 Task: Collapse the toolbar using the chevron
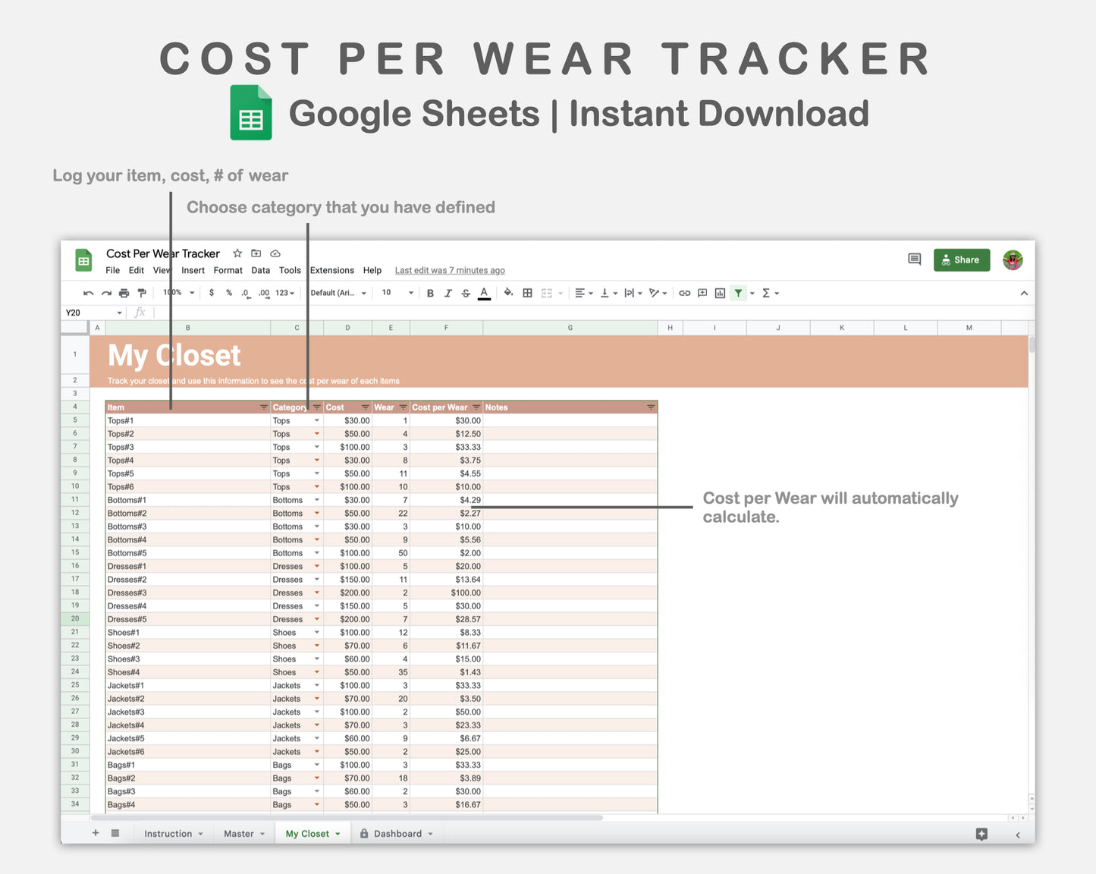click(x=1024, y=293)
